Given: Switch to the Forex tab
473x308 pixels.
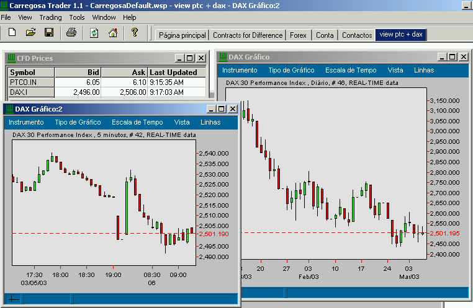Looking at the screenshot, I should tap(298, 35).
